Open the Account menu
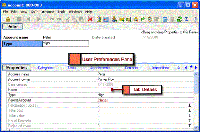 click(48, 12)
